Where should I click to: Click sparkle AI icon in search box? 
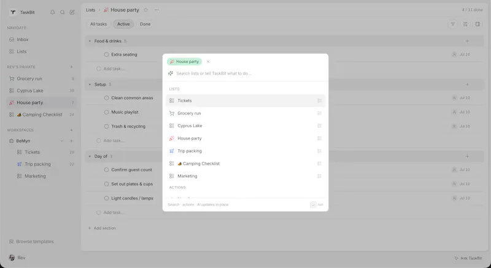[171, 73]
